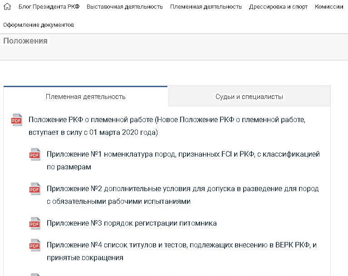Open Комиссии menu item
The width and height of the screenshot is (348, 276).
point(329,7)
